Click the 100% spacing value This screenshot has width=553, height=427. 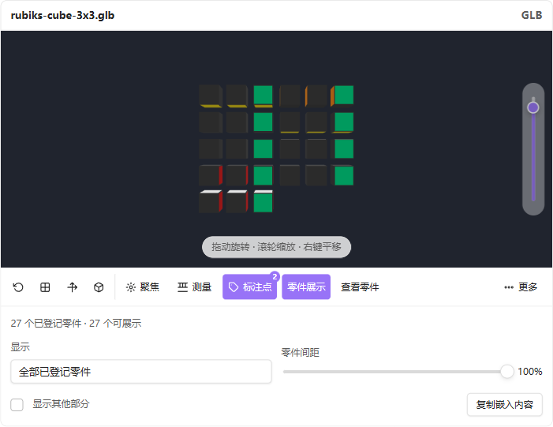[x=529, y=372]
